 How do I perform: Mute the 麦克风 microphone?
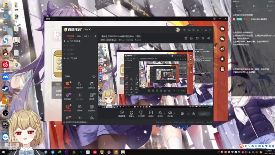160,114
